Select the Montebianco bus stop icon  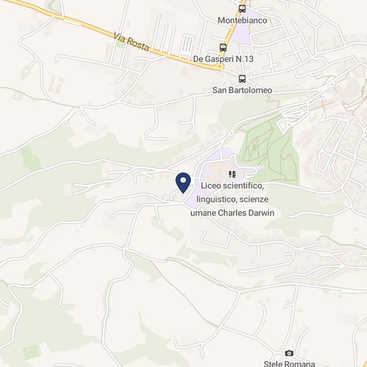pyautogui.click(x=242, y=9)
